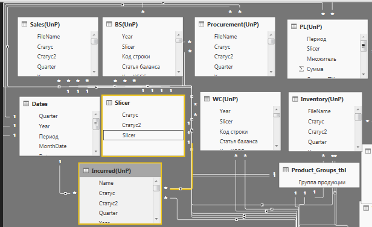The height and width of the screenshot is (227, 372).
Task: Select highlighted Slicer field in Slicer table
Action: click(x=143, y=135)
